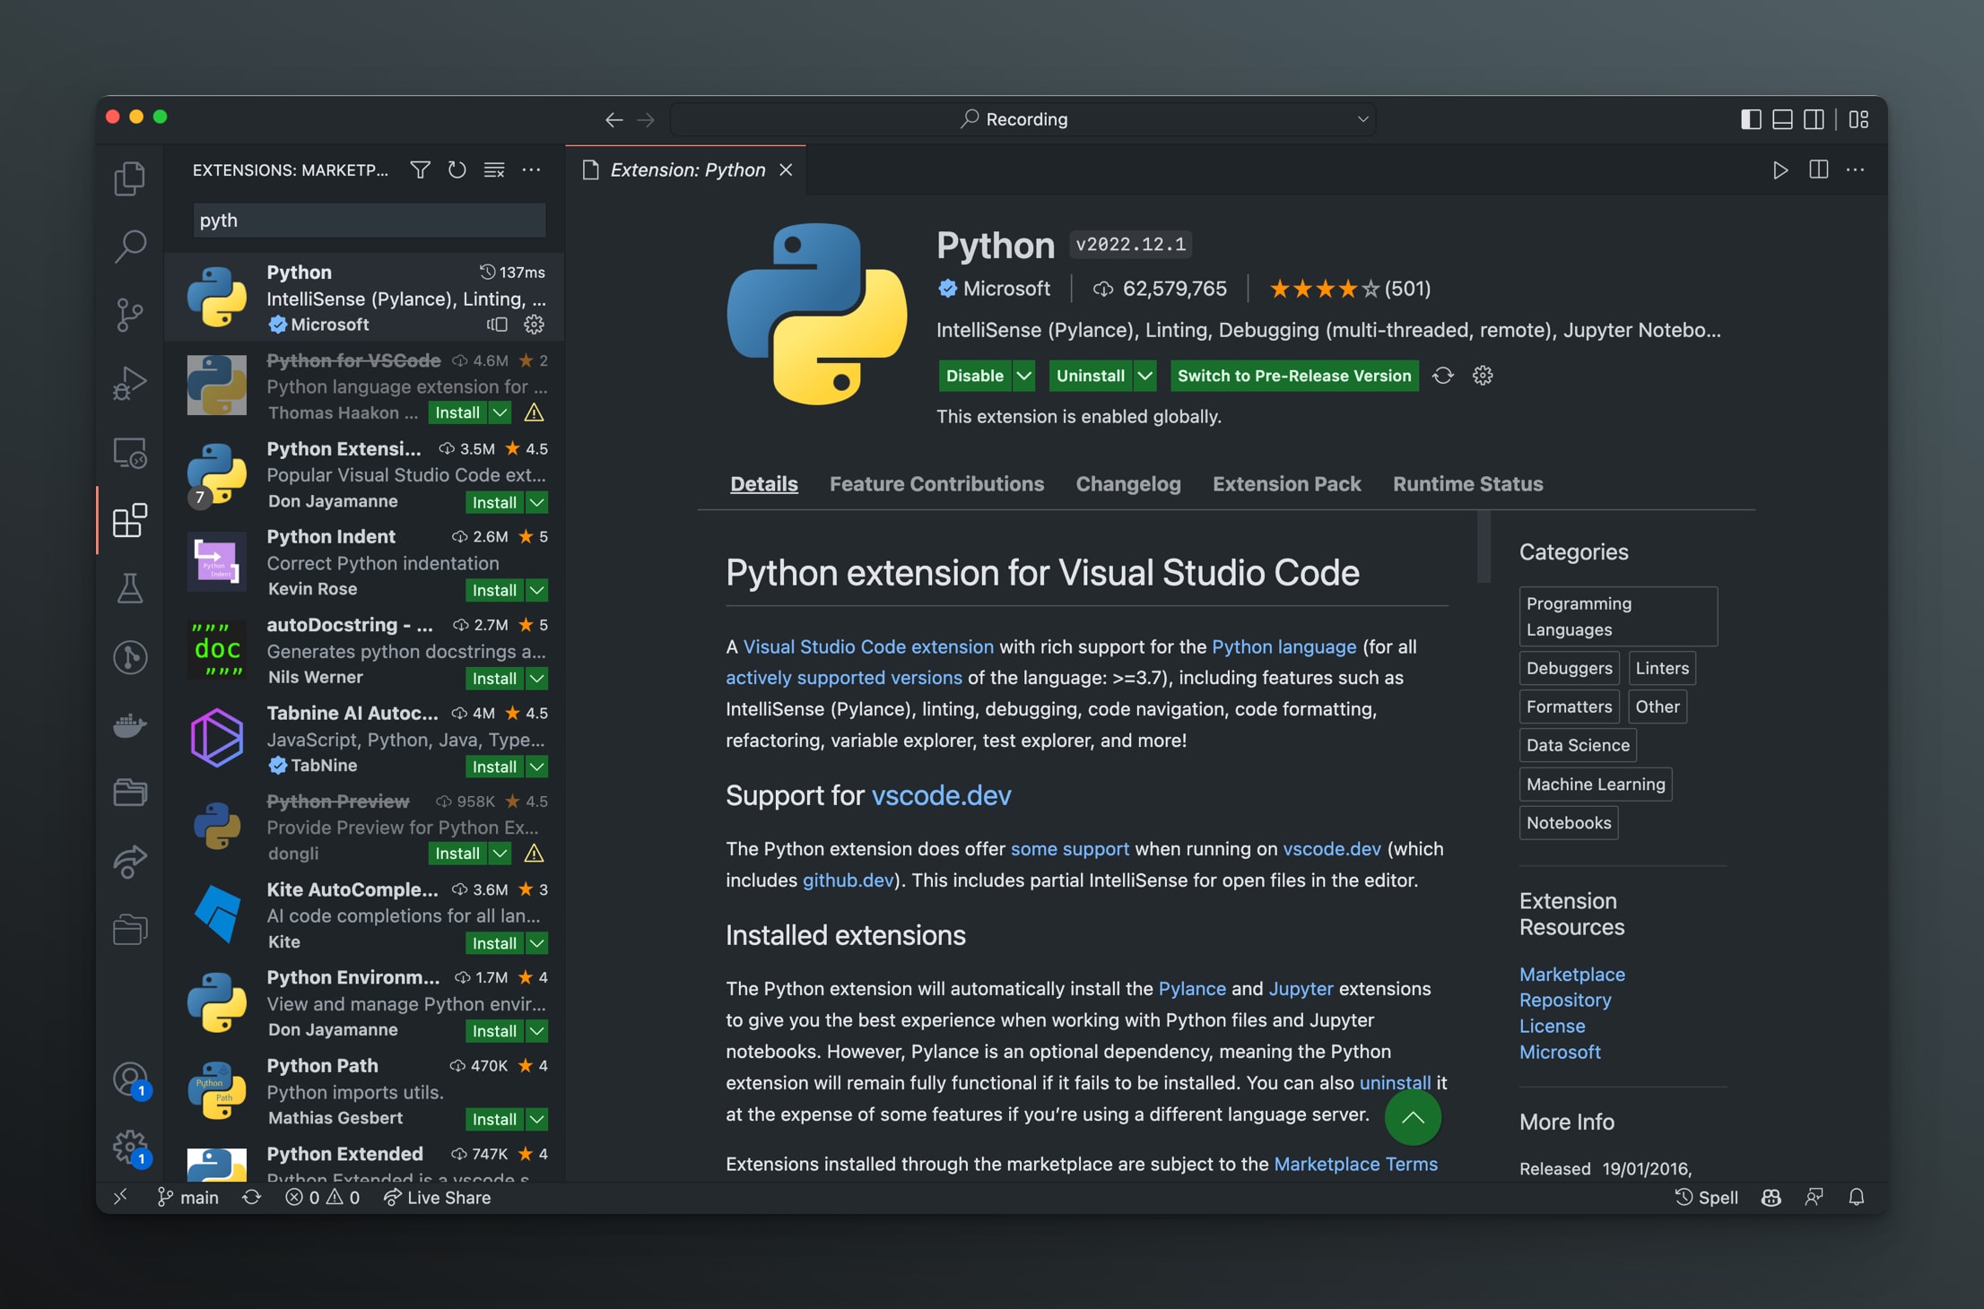Image resolution: width=1984 pixels, height=1309 pixels.
Task: Click the vscode.dev support link
Action: pos(939,794)
